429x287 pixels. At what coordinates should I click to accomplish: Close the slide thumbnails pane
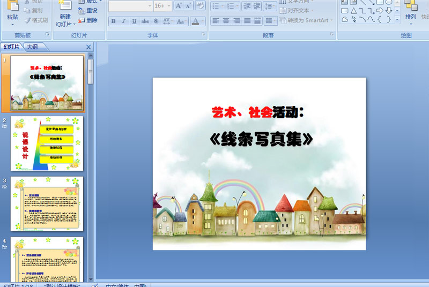point(88,47)
